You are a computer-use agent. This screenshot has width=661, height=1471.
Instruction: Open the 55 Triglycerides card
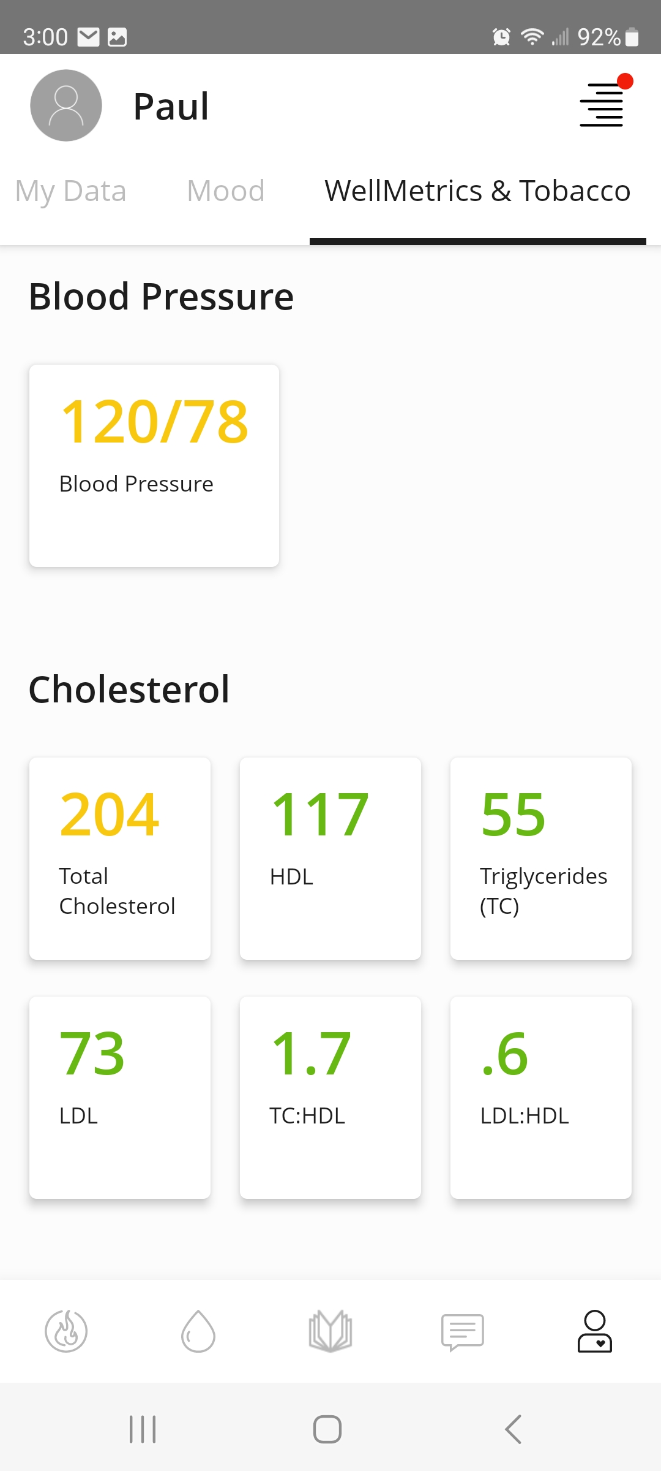click(x=541, y=859)
